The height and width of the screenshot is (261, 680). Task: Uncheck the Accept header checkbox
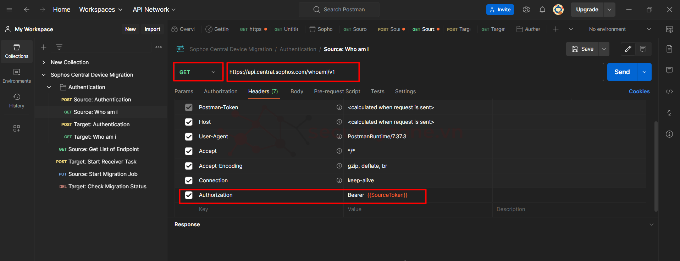[189, 151]
